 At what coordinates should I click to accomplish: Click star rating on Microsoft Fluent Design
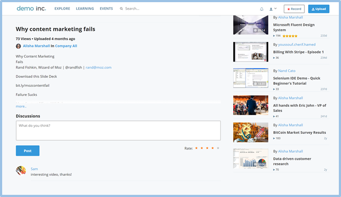[290, 36]
